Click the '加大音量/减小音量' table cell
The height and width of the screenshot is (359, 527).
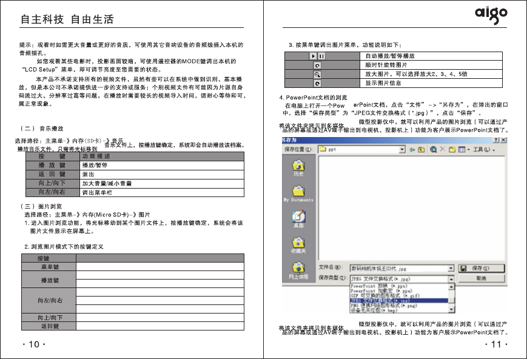[x=162, y=183]
